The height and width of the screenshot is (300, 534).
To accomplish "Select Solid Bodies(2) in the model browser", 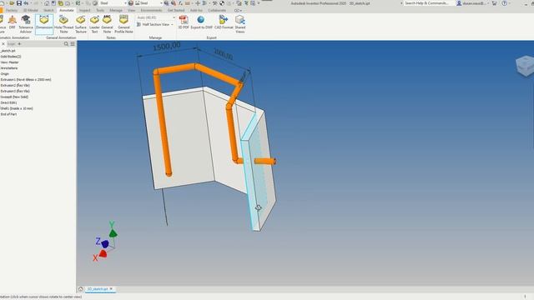I will pos(11,57).
